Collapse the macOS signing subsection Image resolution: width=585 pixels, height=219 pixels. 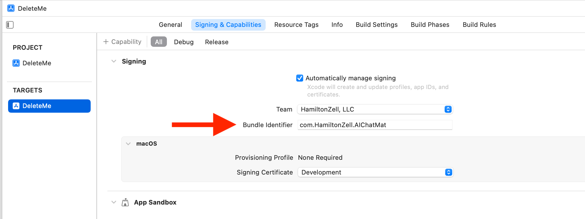point(128,144)
